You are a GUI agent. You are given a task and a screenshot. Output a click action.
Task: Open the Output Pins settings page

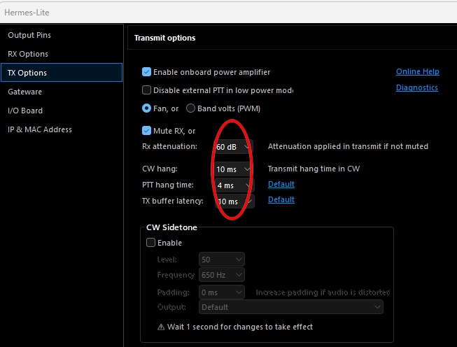click(29, 35)
